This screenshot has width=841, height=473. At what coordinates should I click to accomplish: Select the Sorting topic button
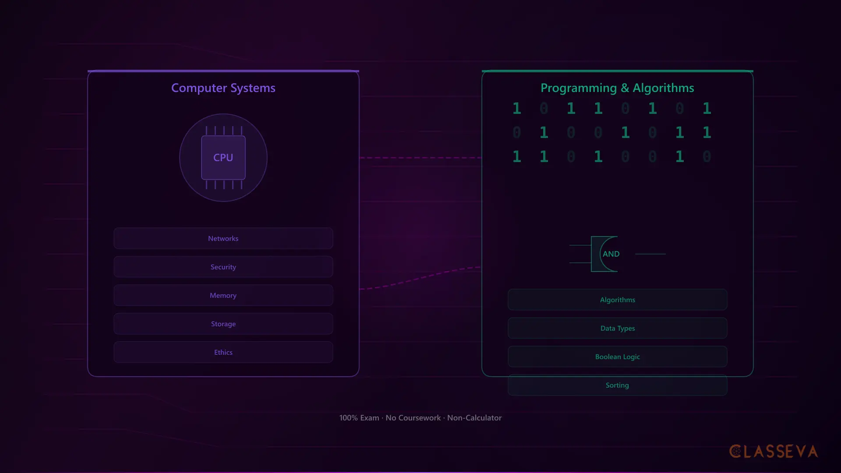tap(618, 385)
